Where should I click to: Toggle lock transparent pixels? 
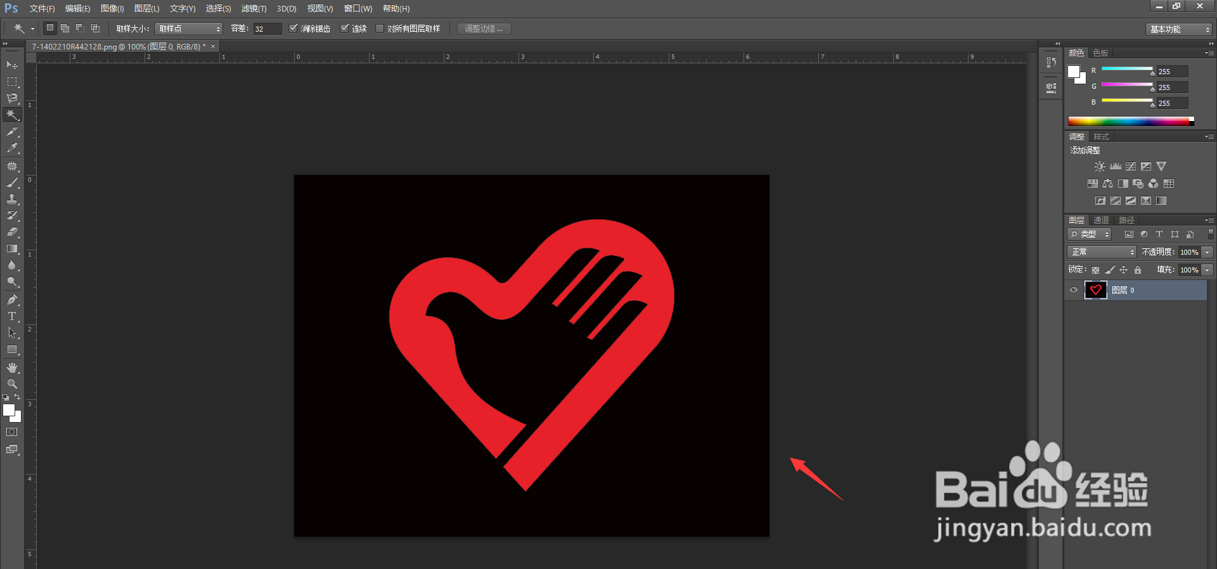coord(1095,270)
